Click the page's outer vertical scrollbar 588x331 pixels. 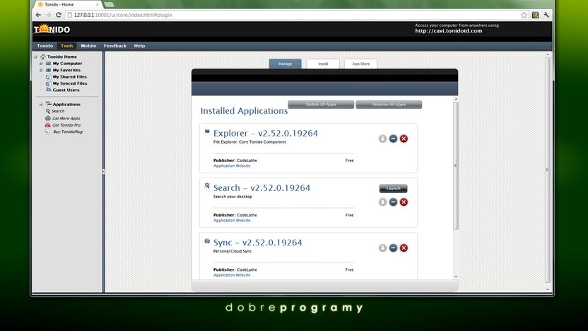548,170
